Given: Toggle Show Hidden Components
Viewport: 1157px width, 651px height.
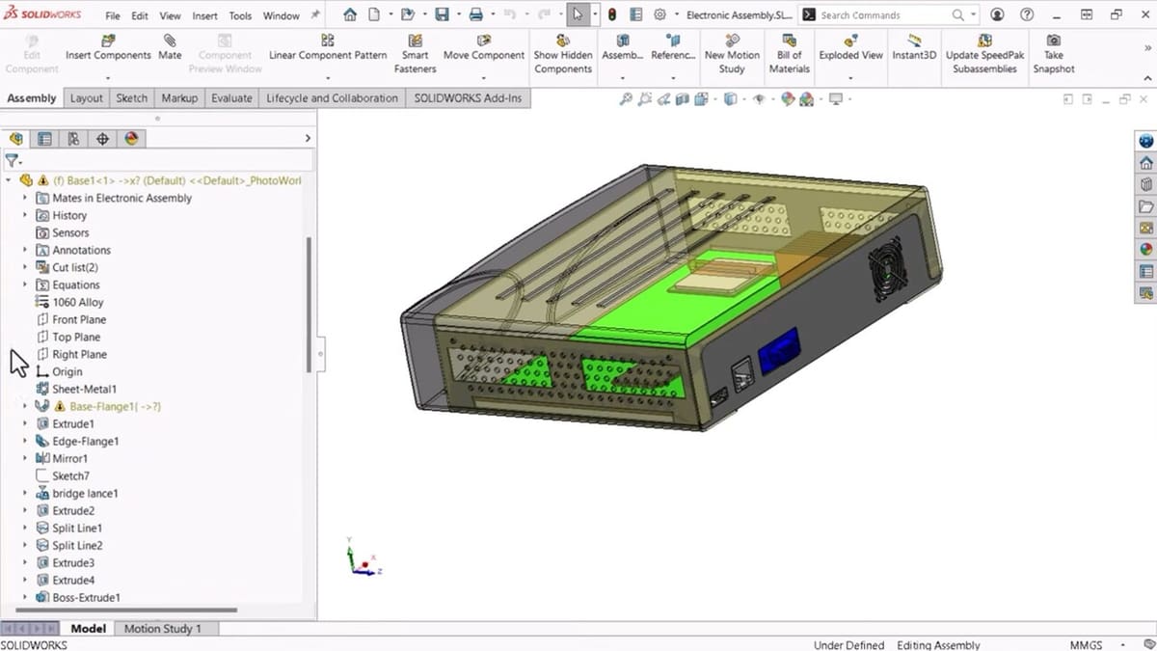Looking at the screenshot, I should (x=563, y=54).
